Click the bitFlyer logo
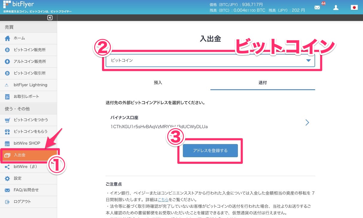 pos(19,4)
